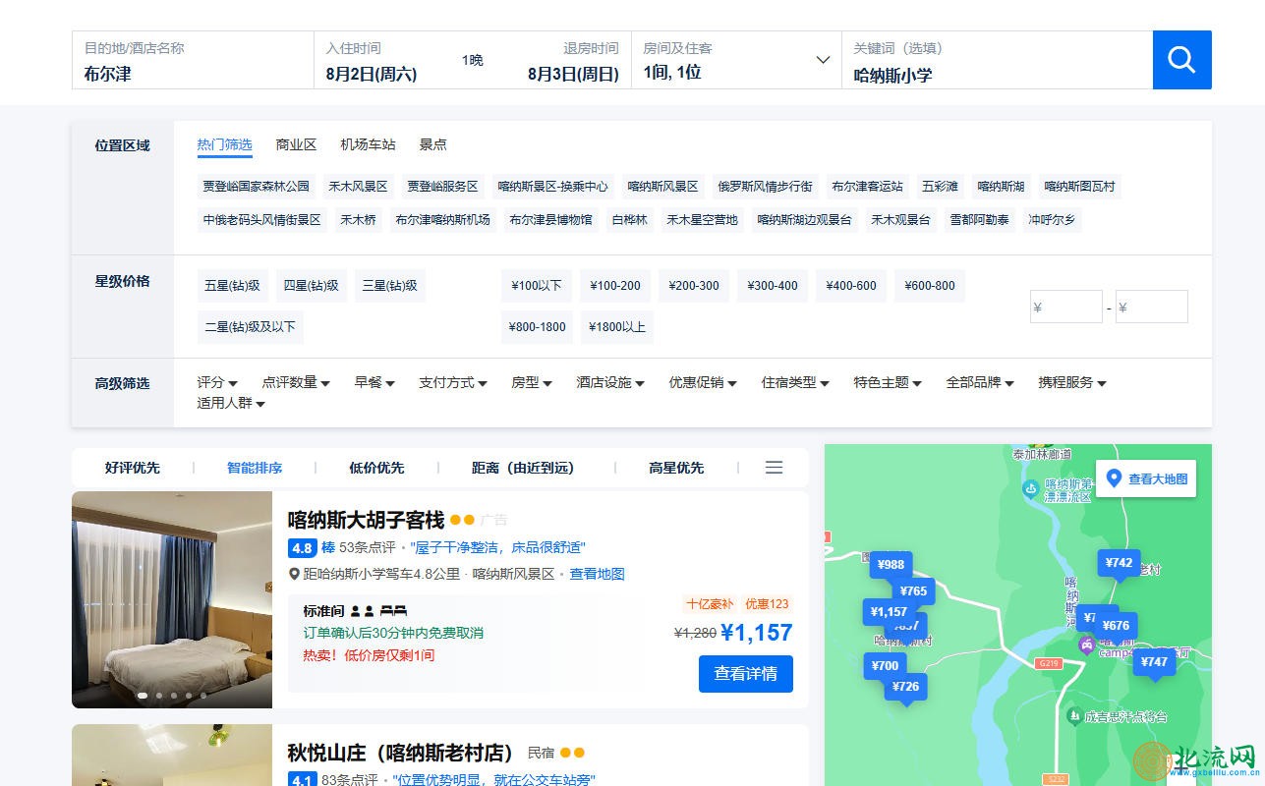Select the ¥747 price marker on map
Screen dimensions: 1265x786
point(1154,663)
